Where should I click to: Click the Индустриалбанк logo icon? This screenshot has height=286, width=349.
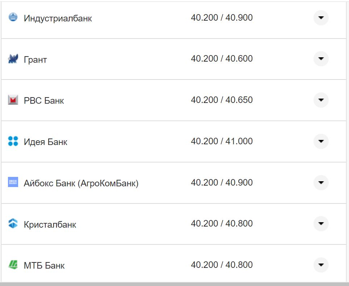point(13,17)
